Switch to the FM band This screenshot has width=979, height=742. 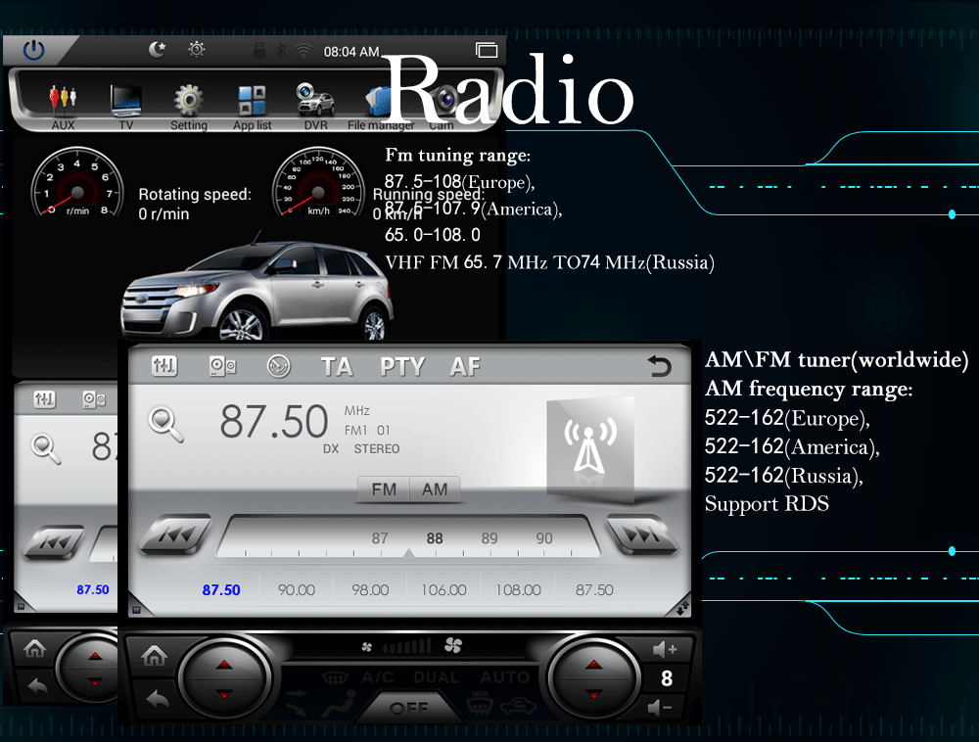[x=384, y=489]
